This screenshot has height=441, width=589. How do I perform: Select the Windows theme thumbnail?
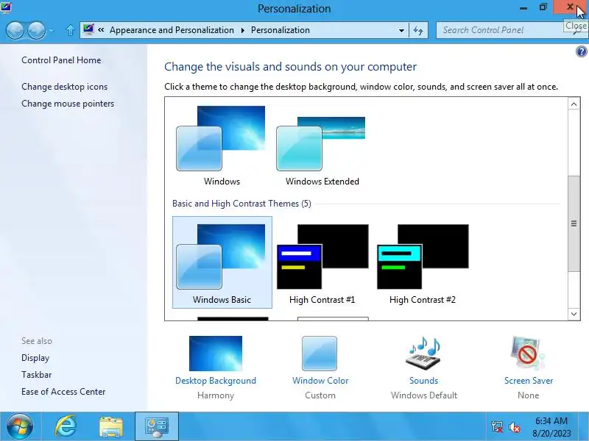click(222, 145)
